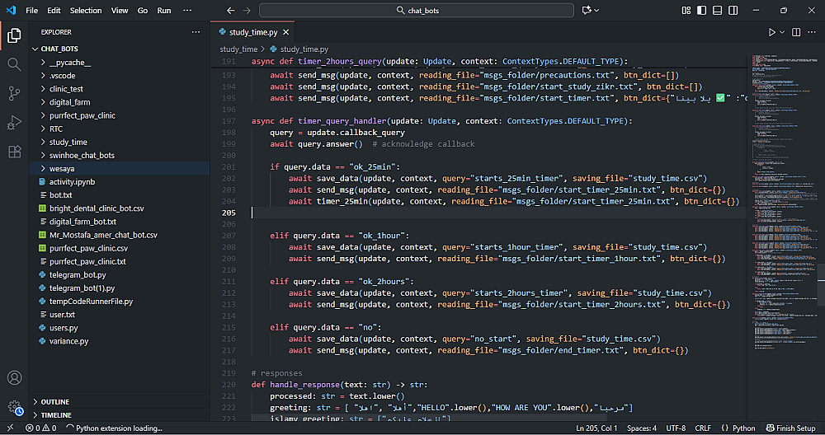Screen dimensions: 825x435
Task: Expand the OUTLINE section
Action: click(54, 402)
